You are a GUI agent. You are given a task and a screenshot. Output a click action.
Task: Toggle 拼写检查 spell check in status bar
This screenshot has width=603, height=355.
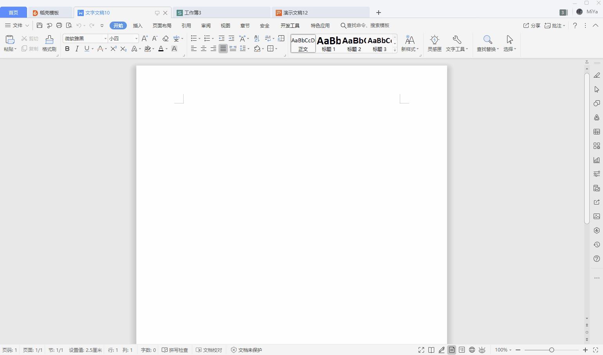(175, 350)
